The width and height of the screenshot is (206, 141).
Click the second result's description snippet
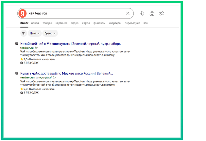click(75, 83)
